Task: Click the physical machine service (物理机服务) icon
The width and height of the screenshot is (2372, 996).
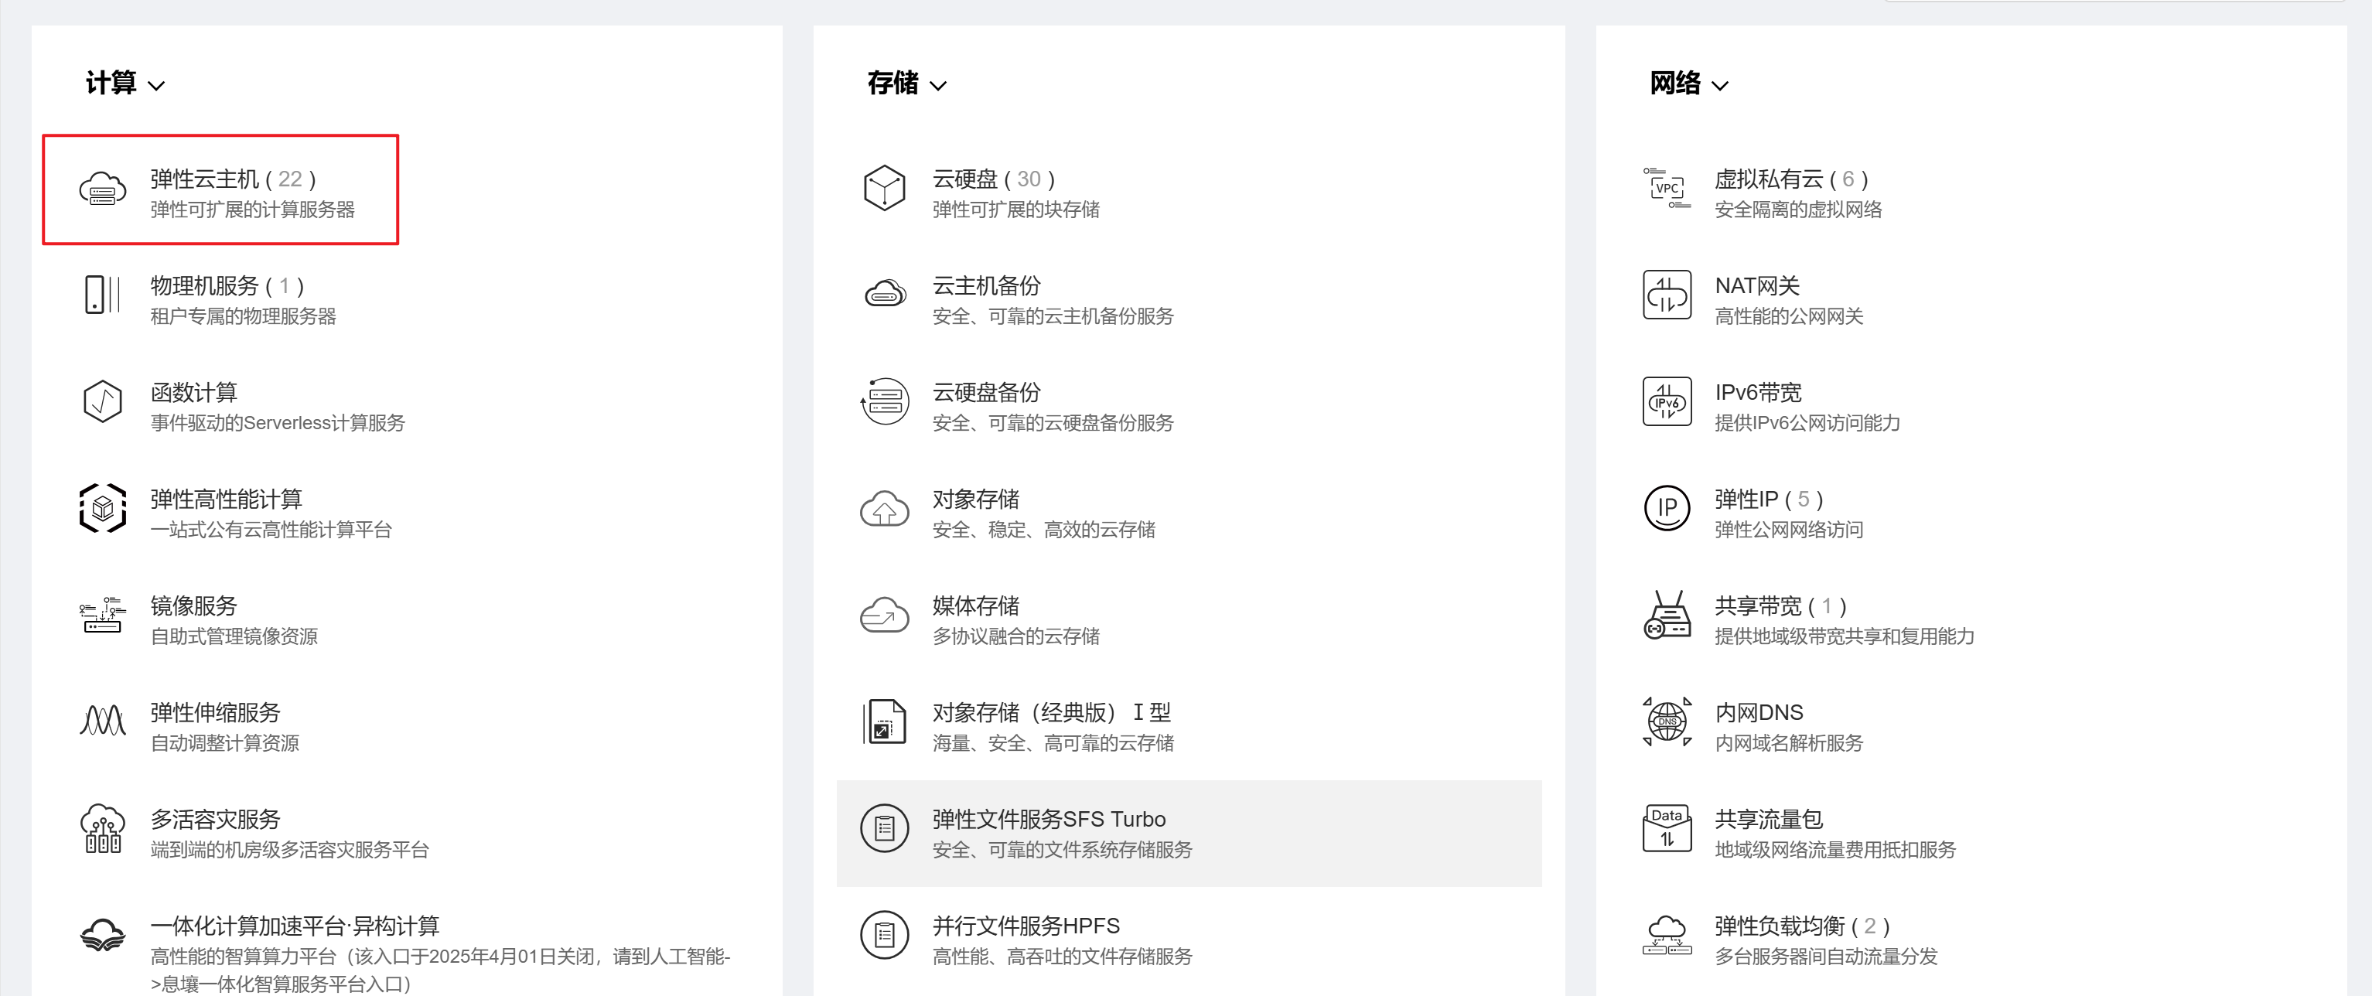Action: (102, 295)
